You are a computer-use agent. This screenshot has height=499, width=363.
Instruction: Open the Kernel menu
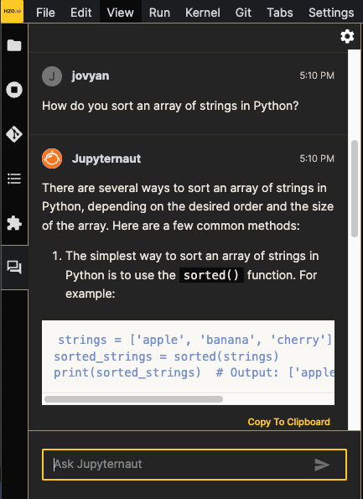[x=203, y=13]
